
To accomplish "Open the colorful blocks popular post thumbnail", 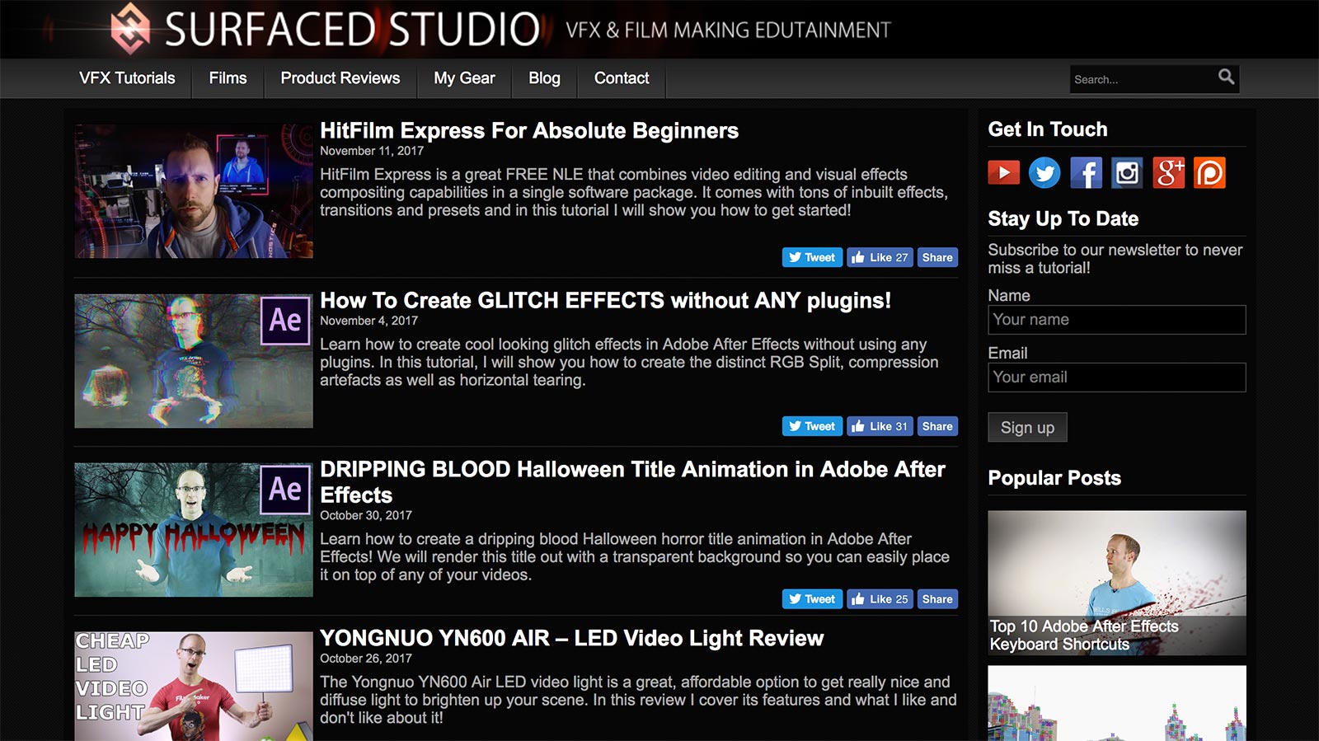I will (x=1117, y=703).
